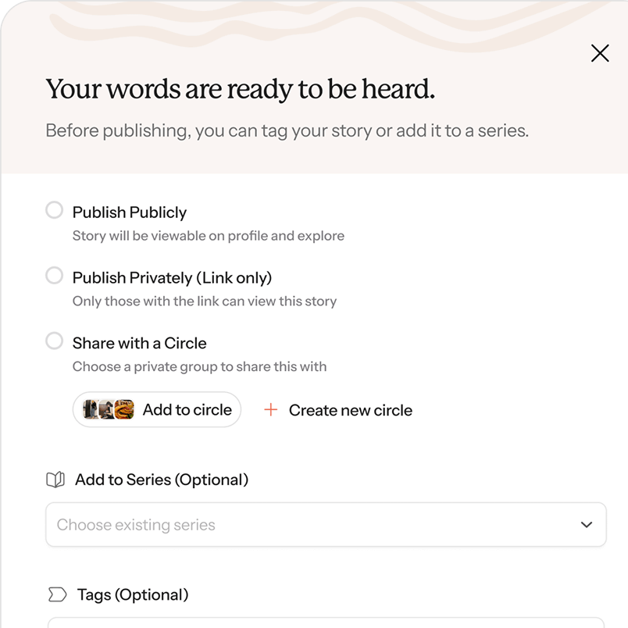
Task: Click the description about profile and explore
Action: coord(208,236)
